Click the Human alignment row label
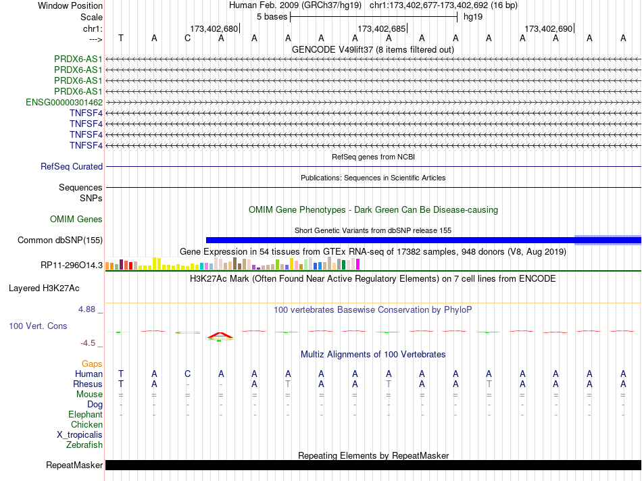The width and height of the screenshot is (642, 481). (89, 374)
